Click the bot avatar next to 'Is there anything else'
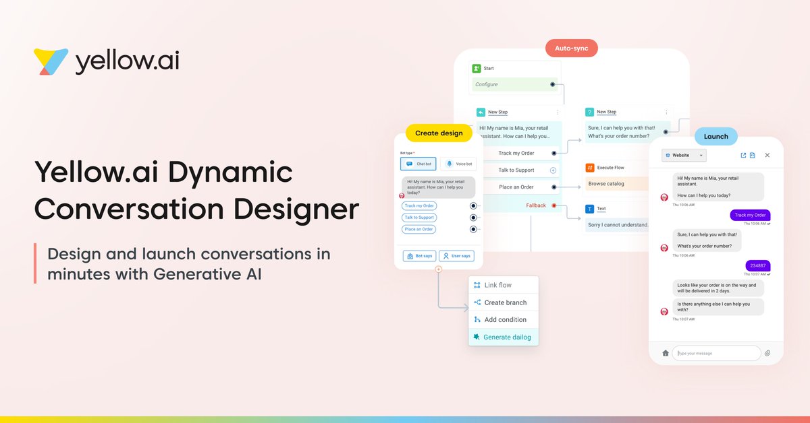The height and width of the screenshot is (423, 810). pyautogui.click(x=664, y=311)
